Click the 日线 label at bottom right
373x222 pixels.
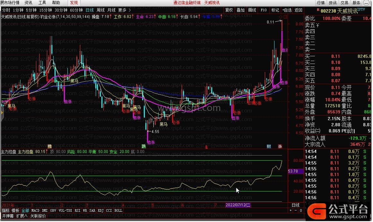295,205
